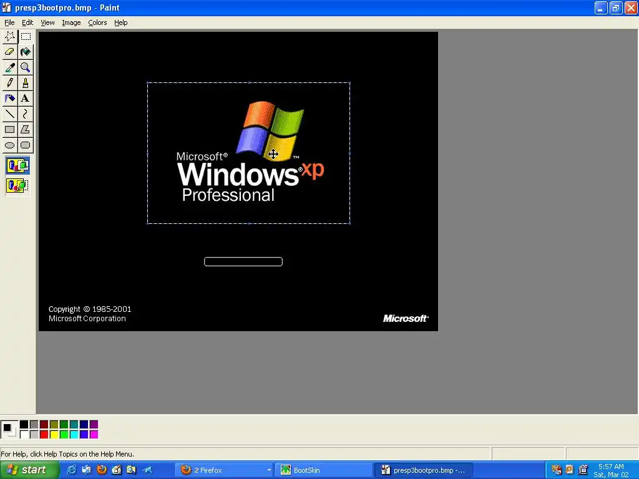Select the Text tool
This screenshot has height=479, width=639.
point(25,98)
